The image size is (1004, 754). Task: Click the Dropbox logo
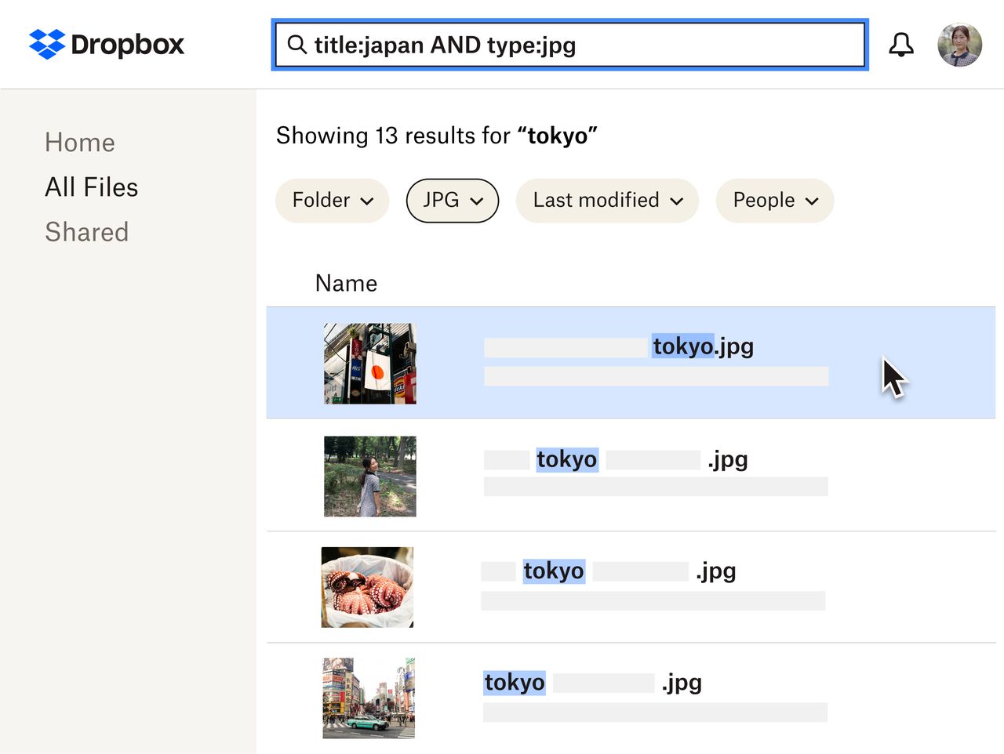point(106,45)
